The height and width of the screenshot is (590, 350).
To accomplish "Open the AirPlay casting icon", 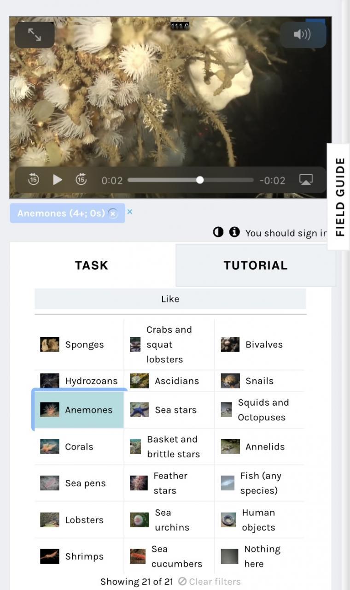I will coord(306,180).
